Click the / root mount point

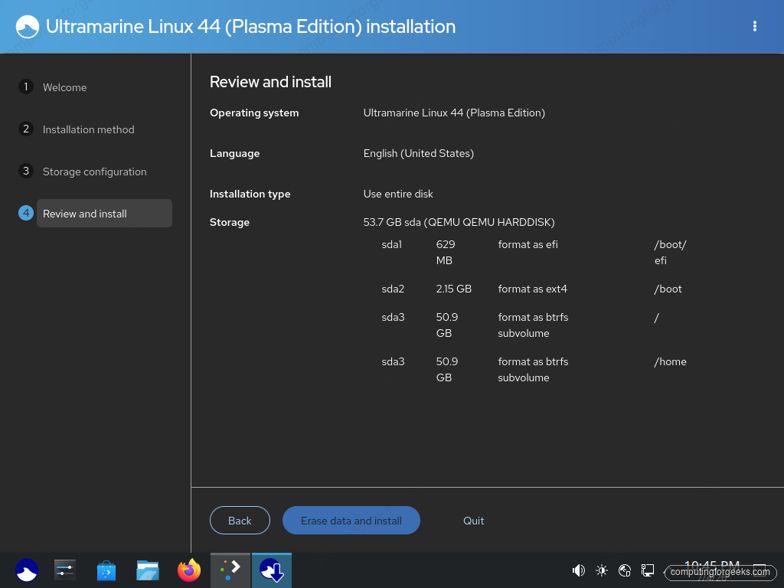click(656, 318)
